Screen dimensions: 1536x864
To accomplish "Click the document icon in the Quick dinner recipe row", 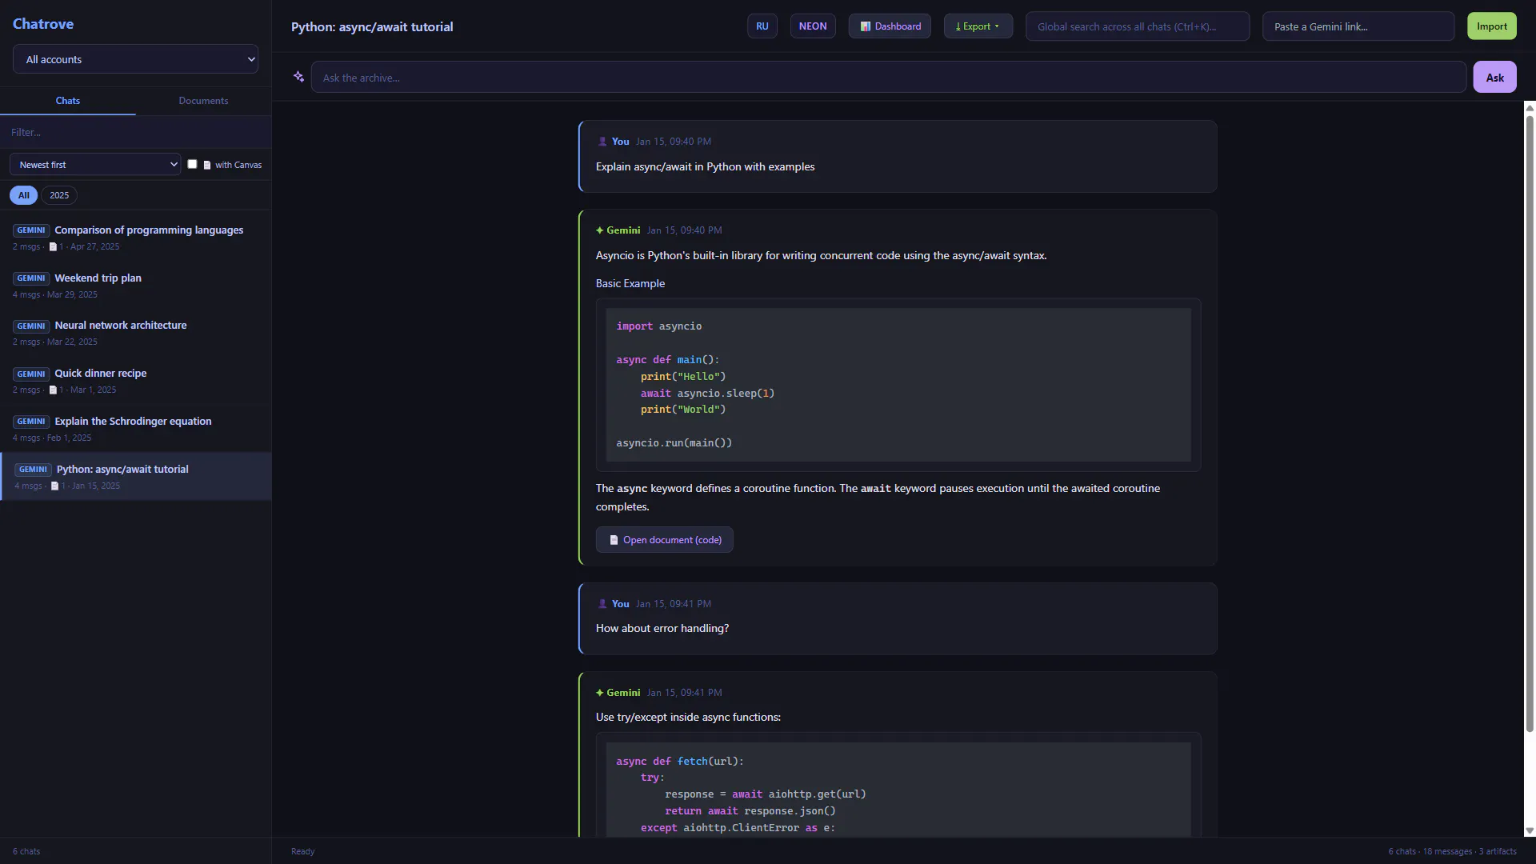I will pyautogui.click(x=53, y=390).
